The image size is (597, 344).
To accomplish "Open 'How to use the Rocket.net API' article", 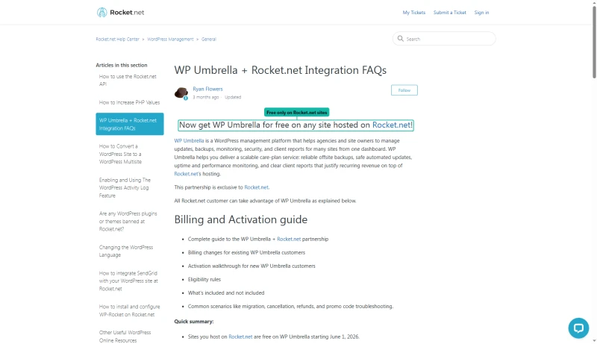I will click(x=128, y=81).
